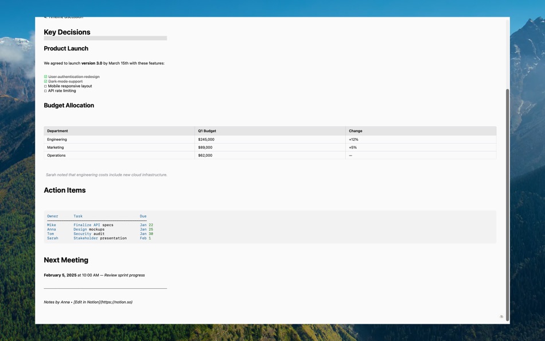Click the vertical scrollbar thumb
Screen dimensions: 545x341
508,204
